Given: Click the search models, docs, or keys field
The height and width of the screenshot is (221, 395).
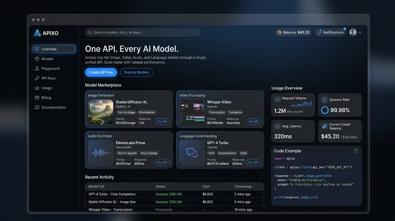Looking at the screenshot, I should click(x=143, y=33).
